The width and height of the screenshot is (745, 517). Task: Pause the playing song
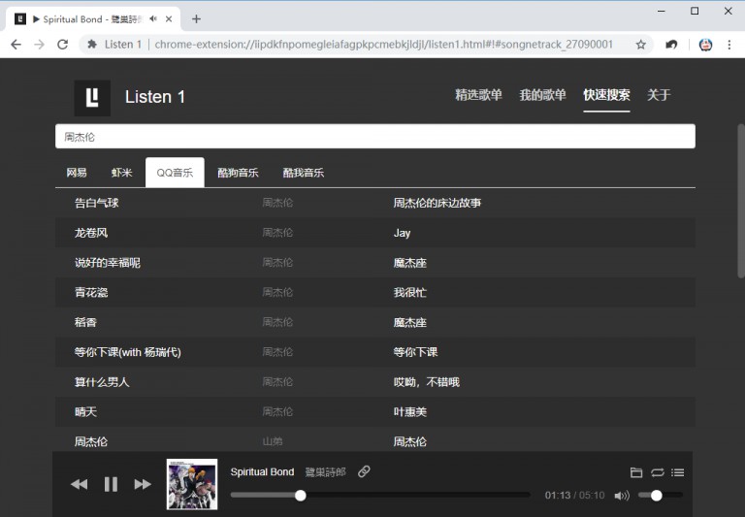coord(111,484)
